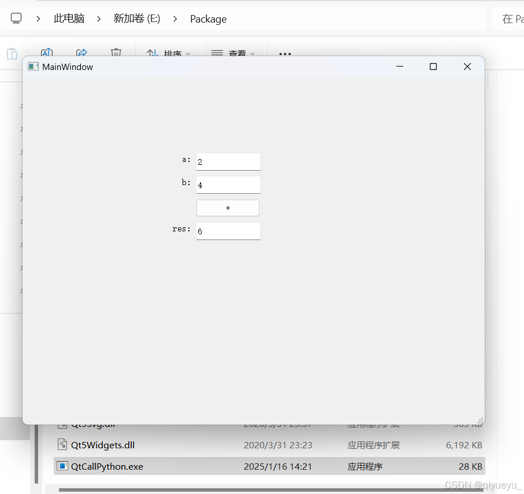Open 新加卷 (E:) from the breadcrumb
The width and height of the screenshot is (524, 494).
point(136,18)
